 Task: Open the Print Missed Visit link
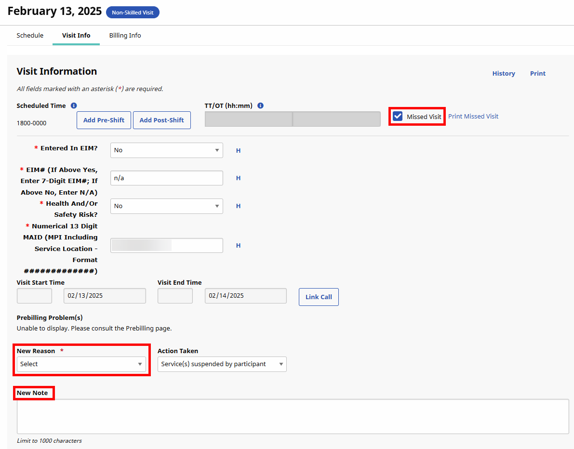473,116
